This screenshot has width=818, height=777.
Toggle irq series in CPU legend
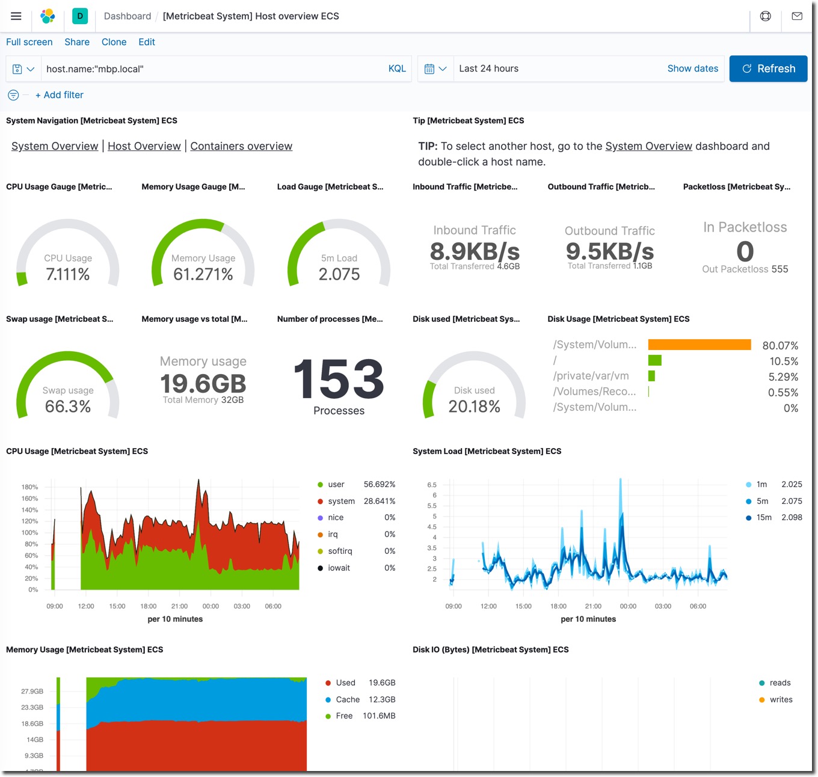(x=333, y=534)
